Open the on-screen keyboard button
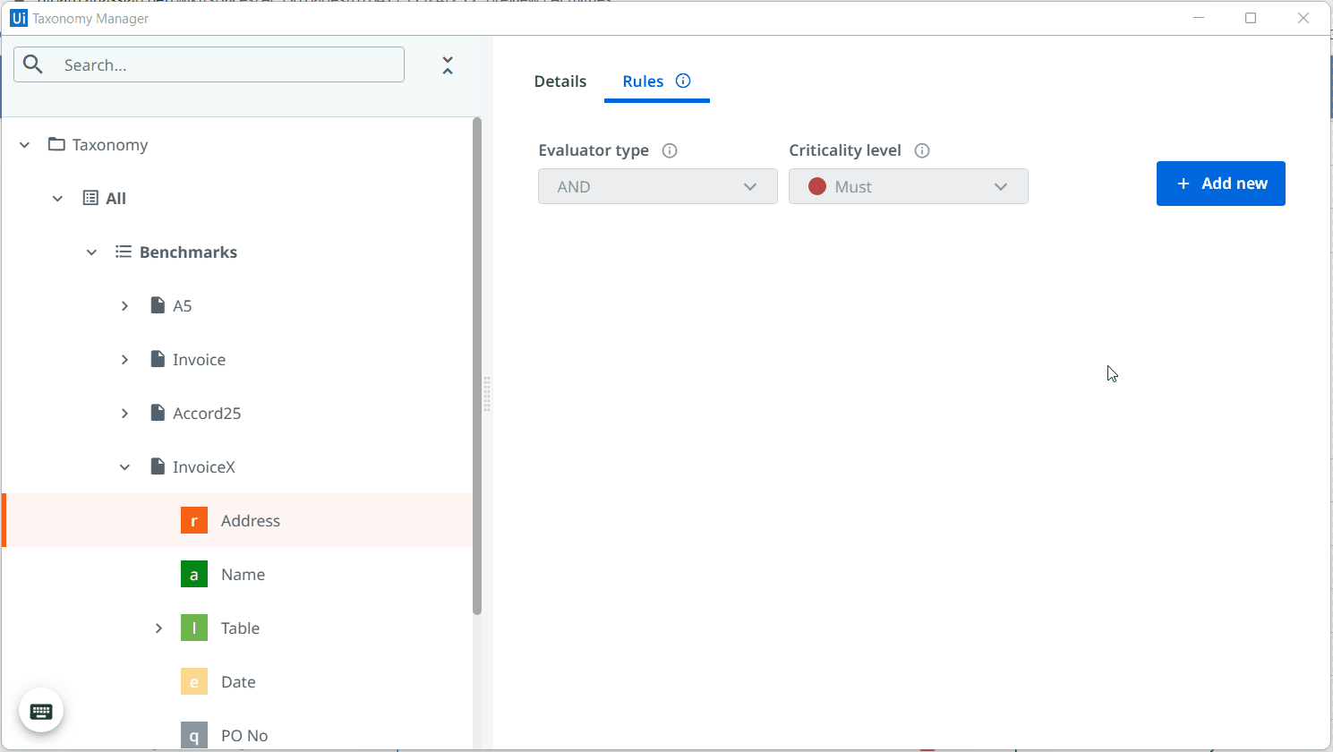Image resolution: width=1333 pixels, height=752 pixels. 41,712
